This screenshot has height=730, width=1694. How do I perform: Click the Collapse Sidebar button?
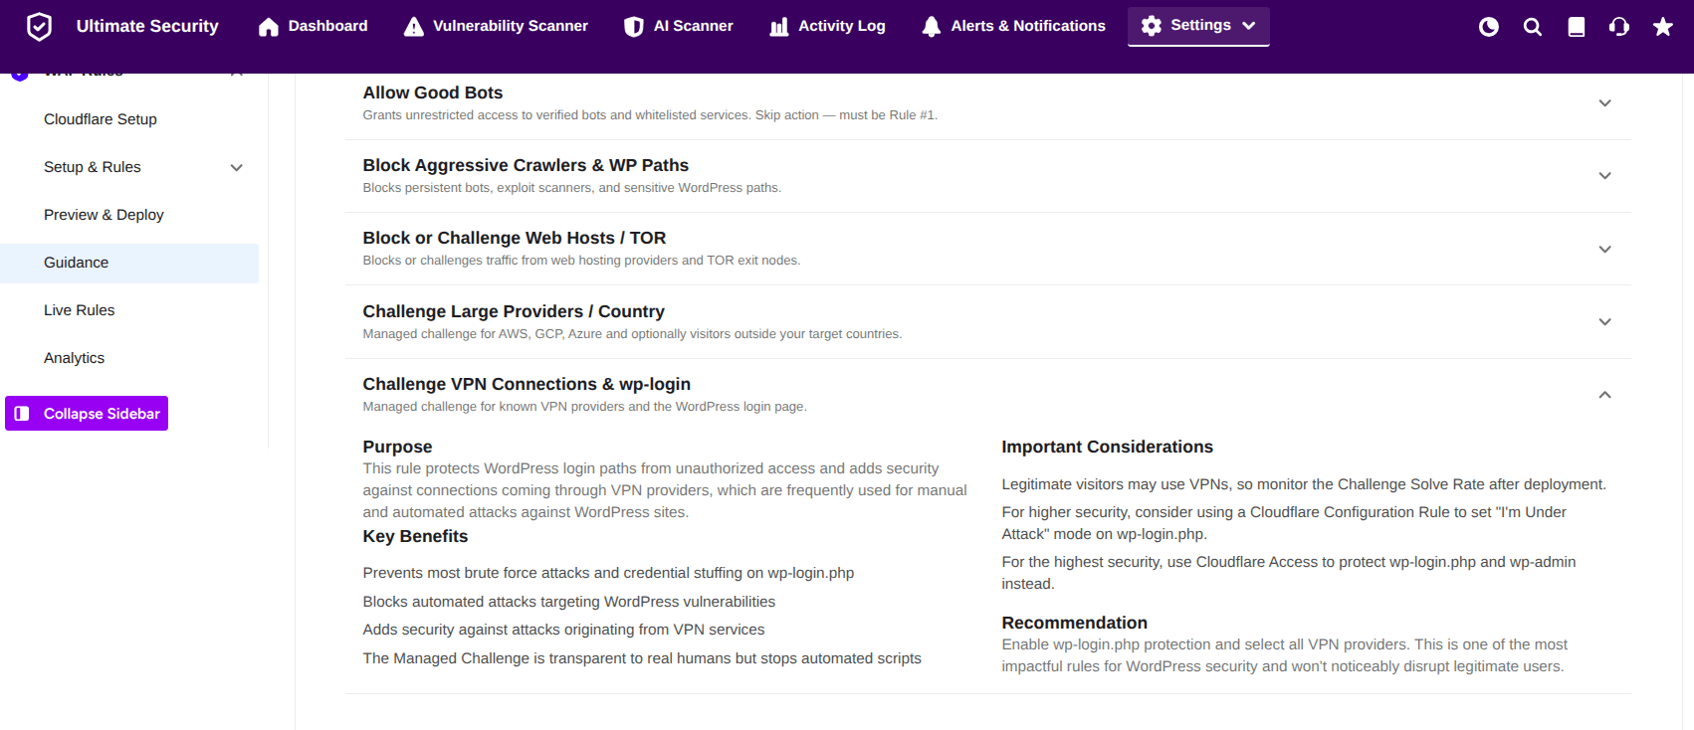pos(87,414)
